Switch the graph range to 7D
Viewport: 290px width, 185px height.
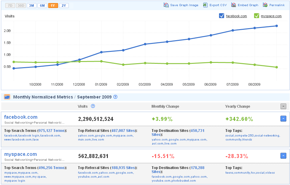coord(10,6)
